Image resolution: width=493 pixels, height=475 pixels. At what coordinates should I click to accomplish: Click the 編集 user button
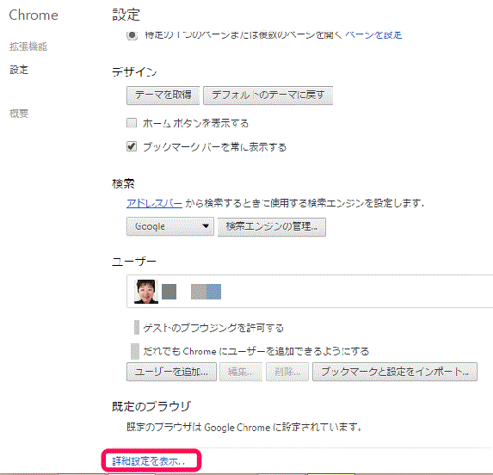tap(241, 372)
